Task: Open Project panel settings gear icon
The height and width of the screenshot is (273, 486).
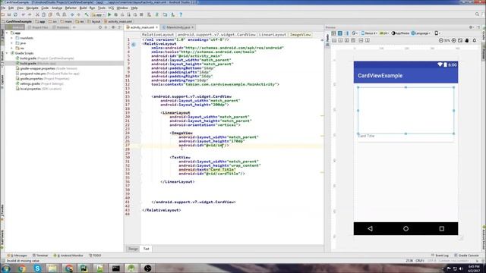Action: click(113, 27)
